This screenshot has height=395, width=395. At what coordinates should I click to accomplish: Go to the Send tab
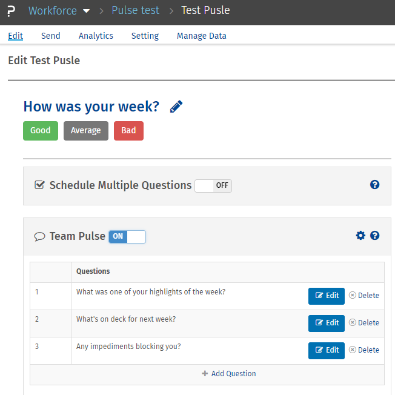click(x=51, y=36)
